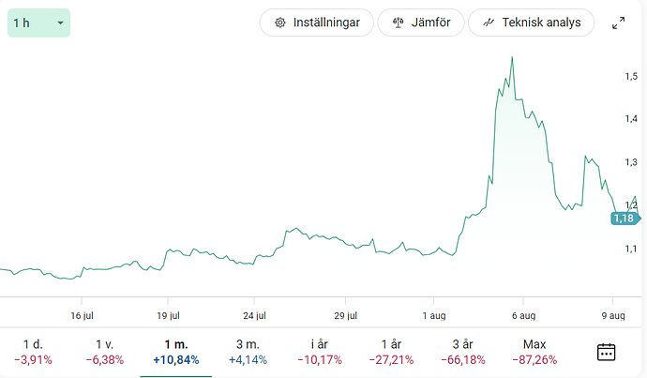The width and height of the screenshot is (647, 378).
Task: View the 3 år period
Action: (463, 351)
